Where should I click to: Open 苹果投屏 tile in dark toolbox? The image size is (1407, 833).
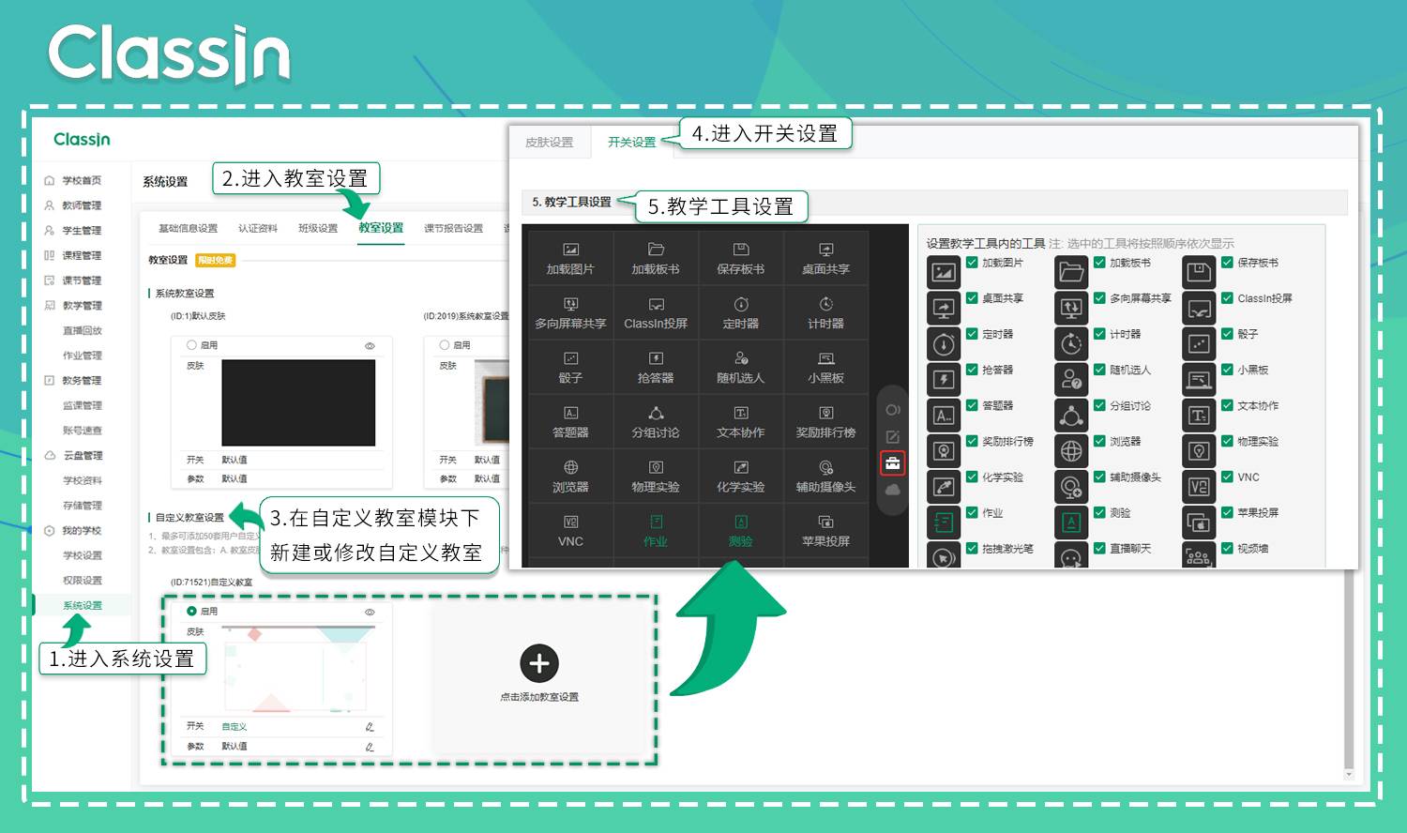[826, 530]
